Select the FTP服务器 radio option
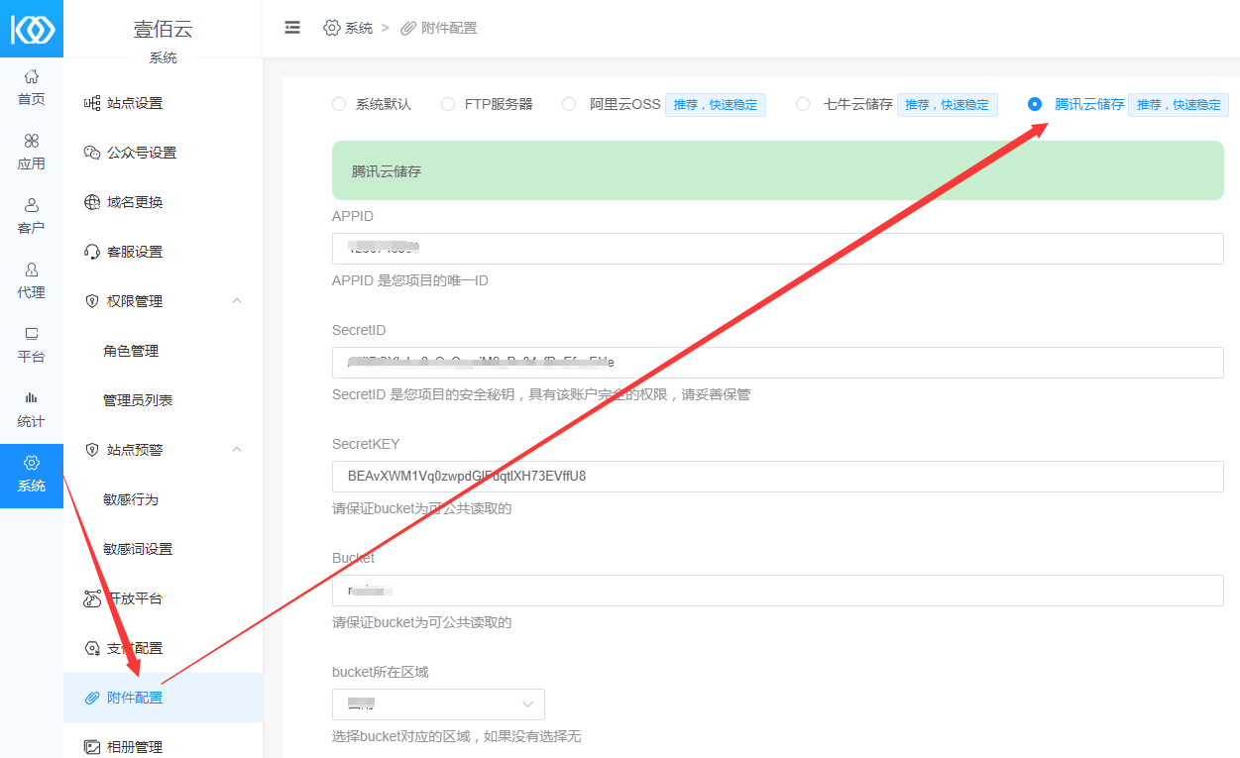 (x=448, y=104)
